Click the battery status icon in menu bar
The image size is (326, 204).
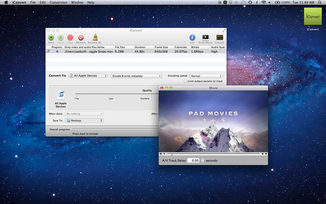pos(278,2)
